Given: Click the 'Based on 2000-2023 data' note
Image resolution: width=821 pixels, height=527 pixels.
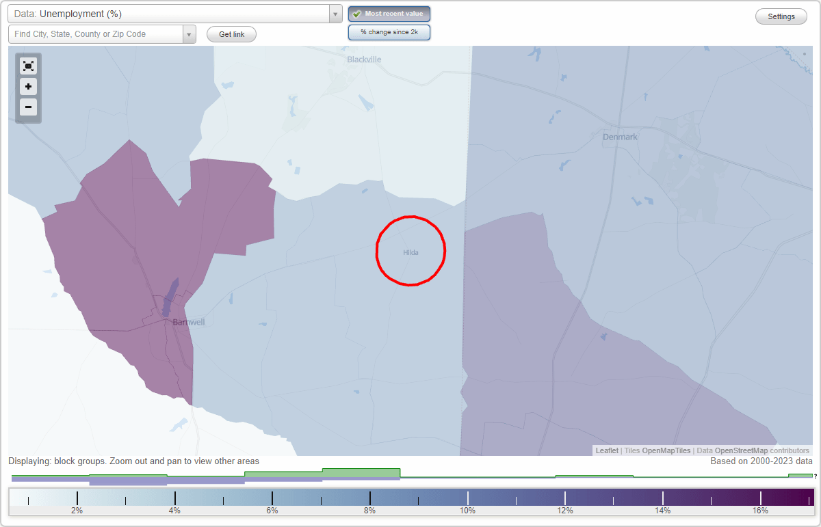Looking at the screenshot, I should click(x=760, y=461).
